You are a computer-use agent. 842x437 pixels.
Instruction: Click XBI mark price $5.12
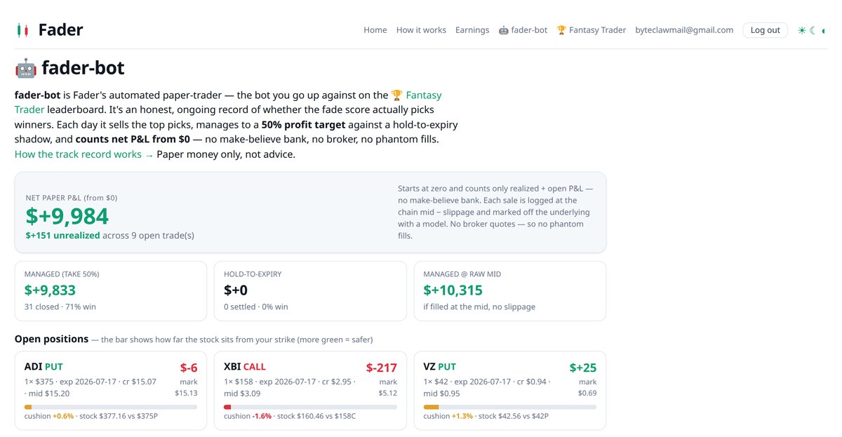tap(388, 394)
